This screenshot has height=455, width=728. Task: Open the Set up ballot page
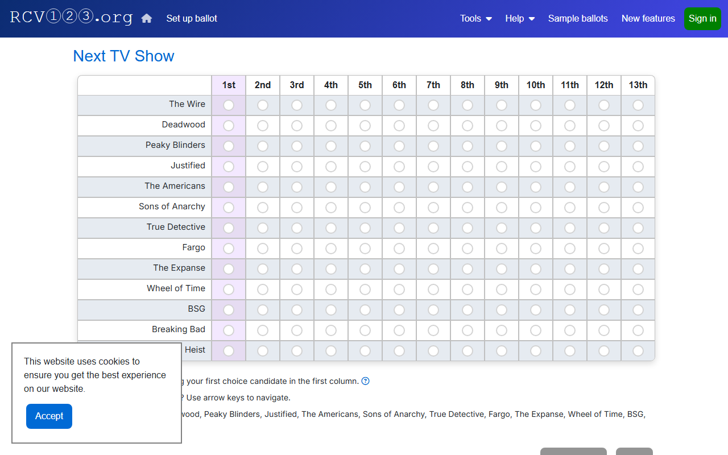192,18
